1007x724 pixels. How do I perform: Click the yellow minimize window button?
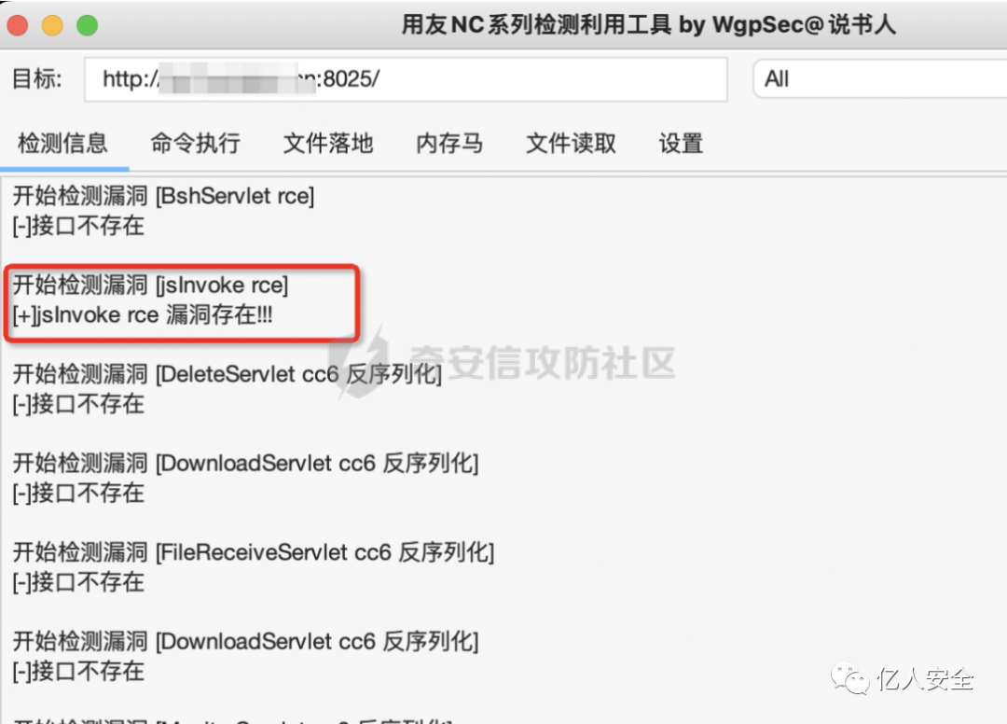(x=52, y=25)
